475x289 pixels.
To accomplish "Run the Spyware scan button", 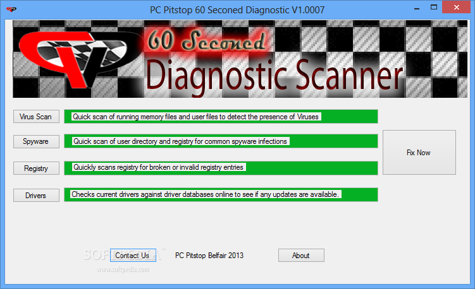I will coord(36,141).
